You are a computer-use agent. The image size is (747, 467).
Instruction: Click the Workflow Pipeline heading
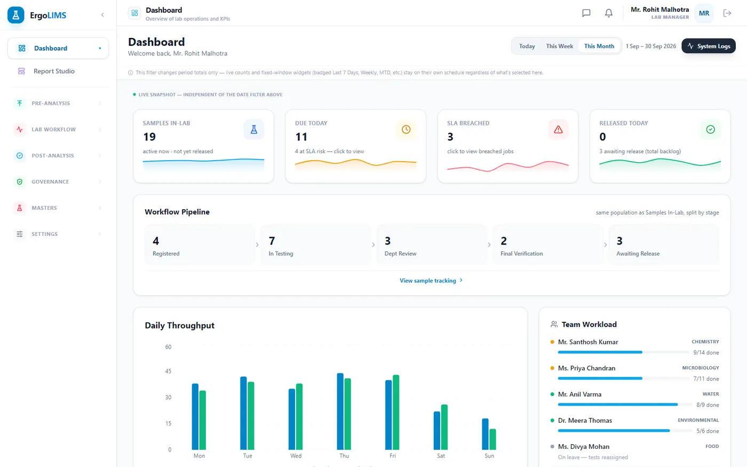coord(177,212)
